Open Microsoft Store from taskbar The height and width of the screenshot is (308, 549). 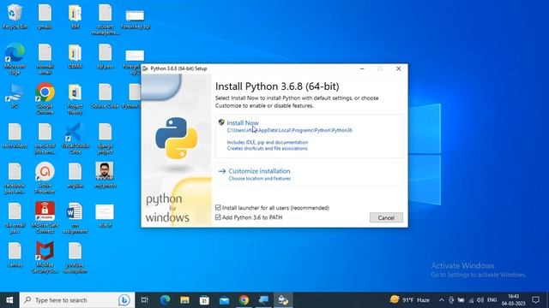tap(204, 300)
